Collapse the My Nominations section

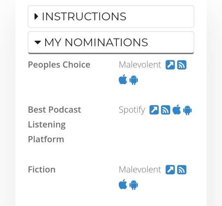(x=111, y=42)
